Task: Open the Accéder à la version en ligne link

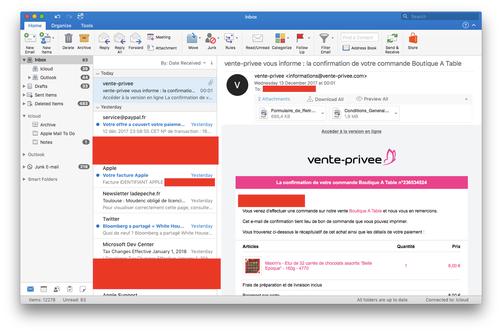Action: point(351,131)
